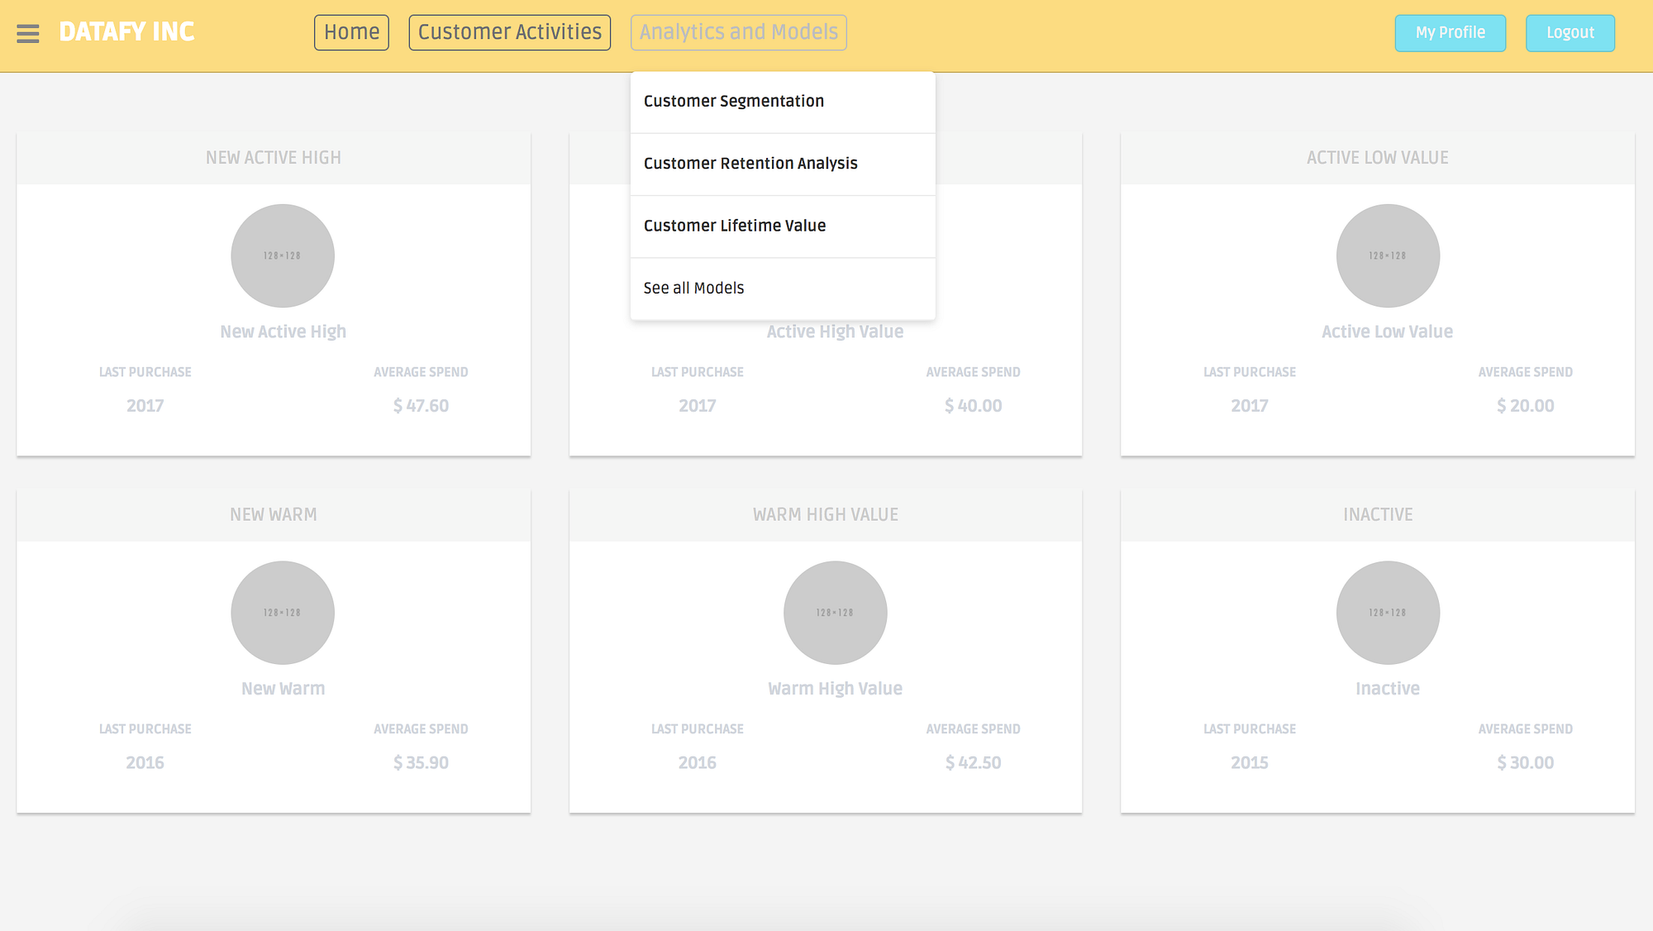Click the Active Low Value name link
The image size is (1653, 931).
tap(1387, 332)
